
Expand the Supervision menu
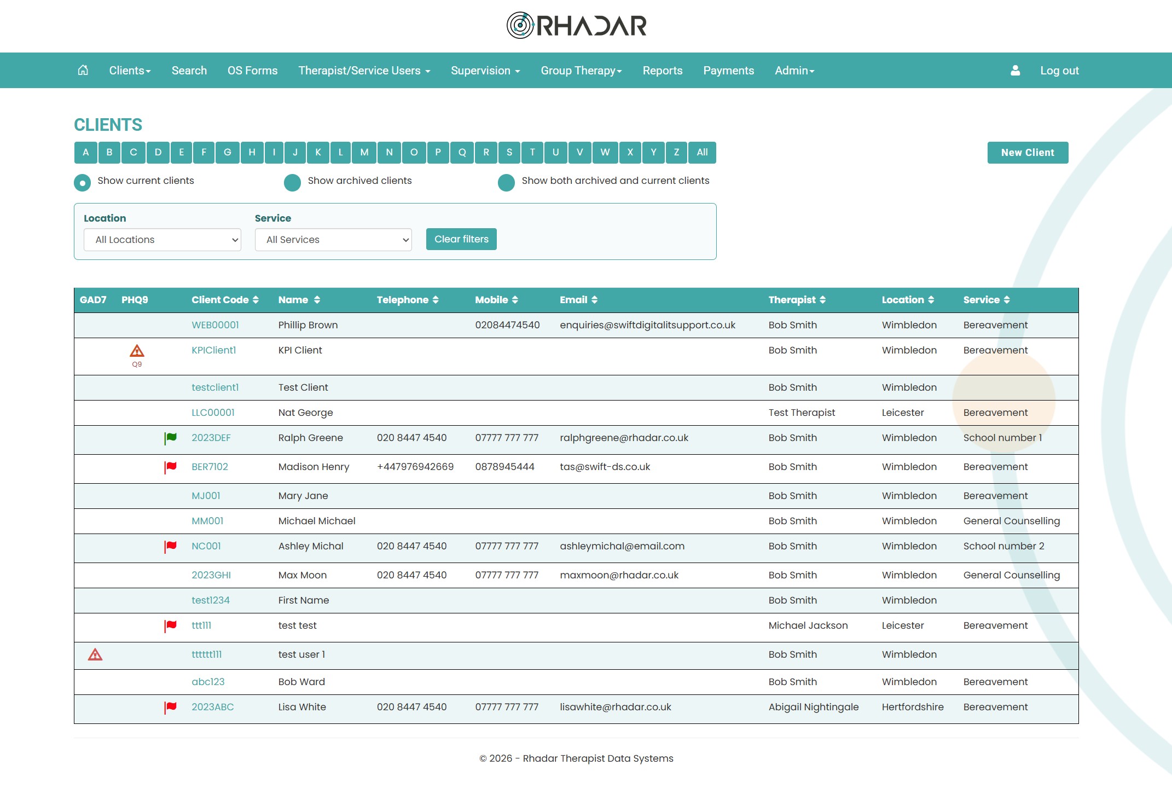[485, 71]
